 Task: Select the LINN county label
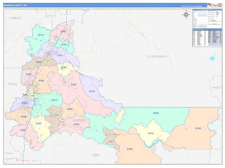tap(96, 155)
